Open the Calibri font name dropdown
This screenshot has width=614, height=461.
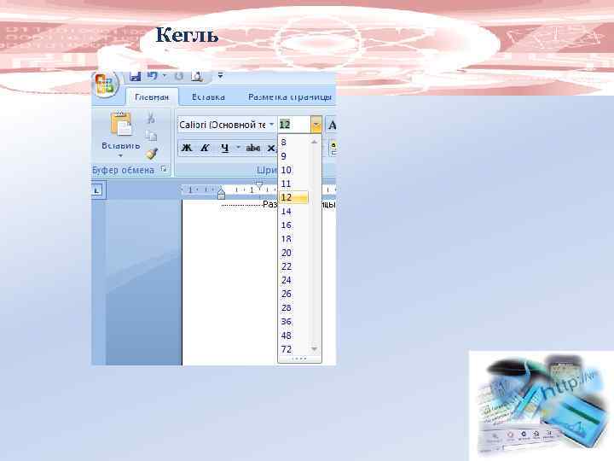[x=272, y=125]
